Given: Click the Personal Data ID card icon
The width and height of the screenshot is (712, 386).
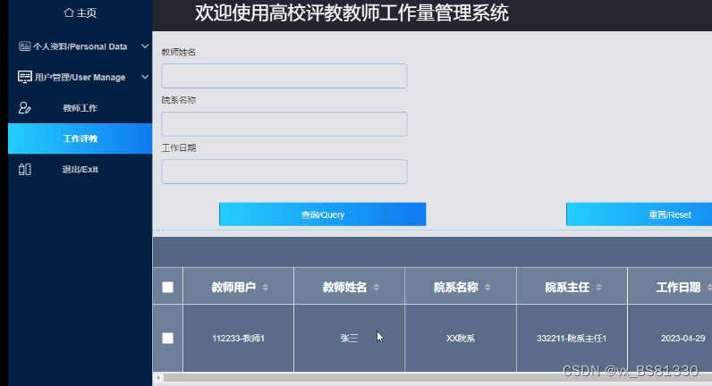Looking at the screenshot, I should pyautogui.click(x=24, y=46).
